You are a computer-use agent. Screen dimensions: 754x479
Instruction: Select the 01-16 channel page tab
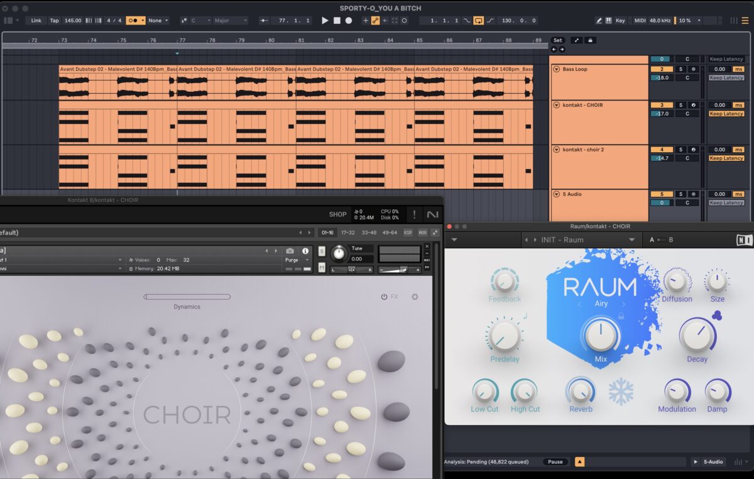point(327,233)
